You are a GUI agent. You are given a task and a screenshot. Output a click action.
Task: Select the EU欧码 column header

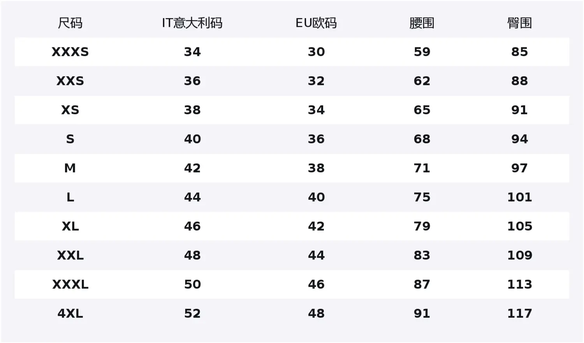pyautogui.click(x=316, y=23)
